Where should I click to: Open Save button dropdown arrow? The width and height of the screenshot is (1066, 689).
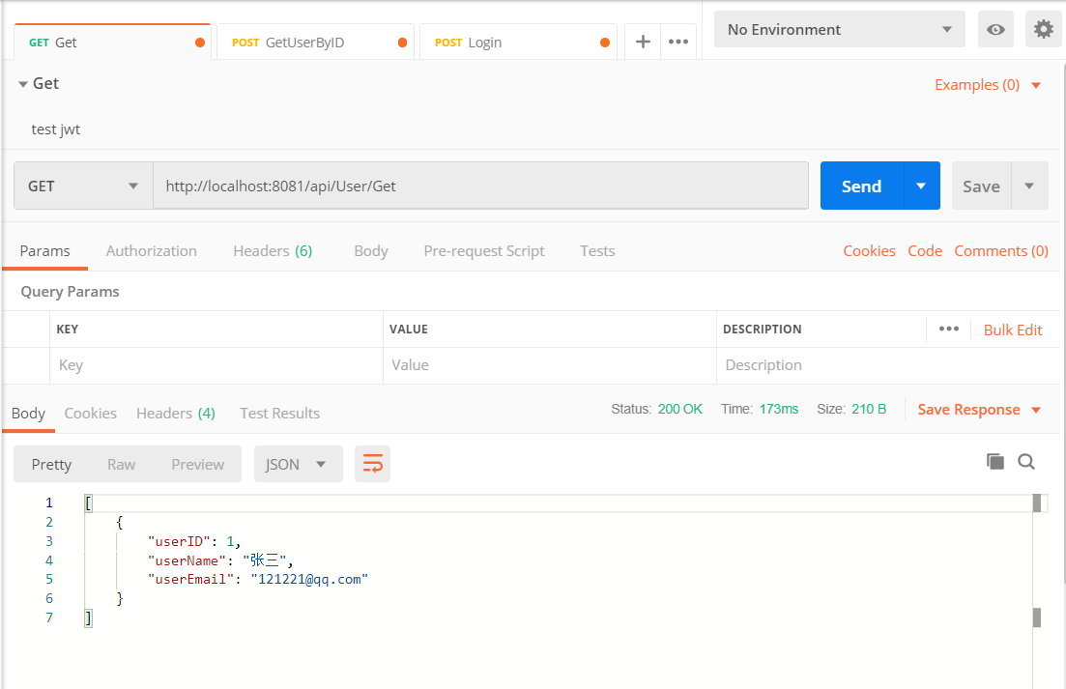point(1029,186)
